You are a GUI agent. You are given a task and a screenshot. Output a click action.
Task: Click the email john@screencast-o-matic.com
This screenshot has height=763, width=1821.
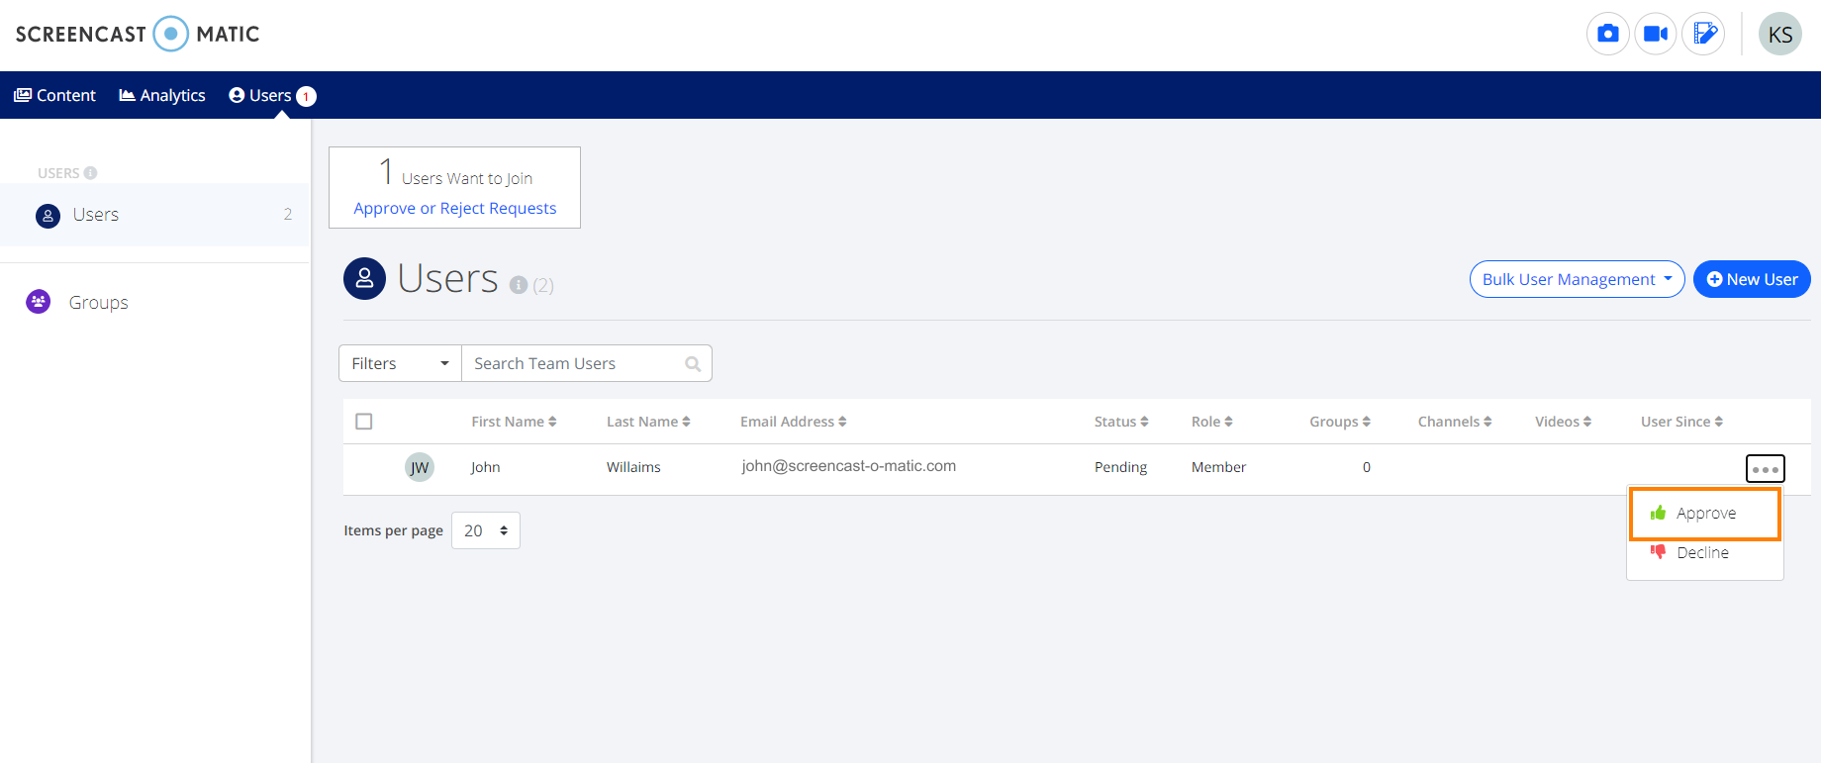coord(849,466)
